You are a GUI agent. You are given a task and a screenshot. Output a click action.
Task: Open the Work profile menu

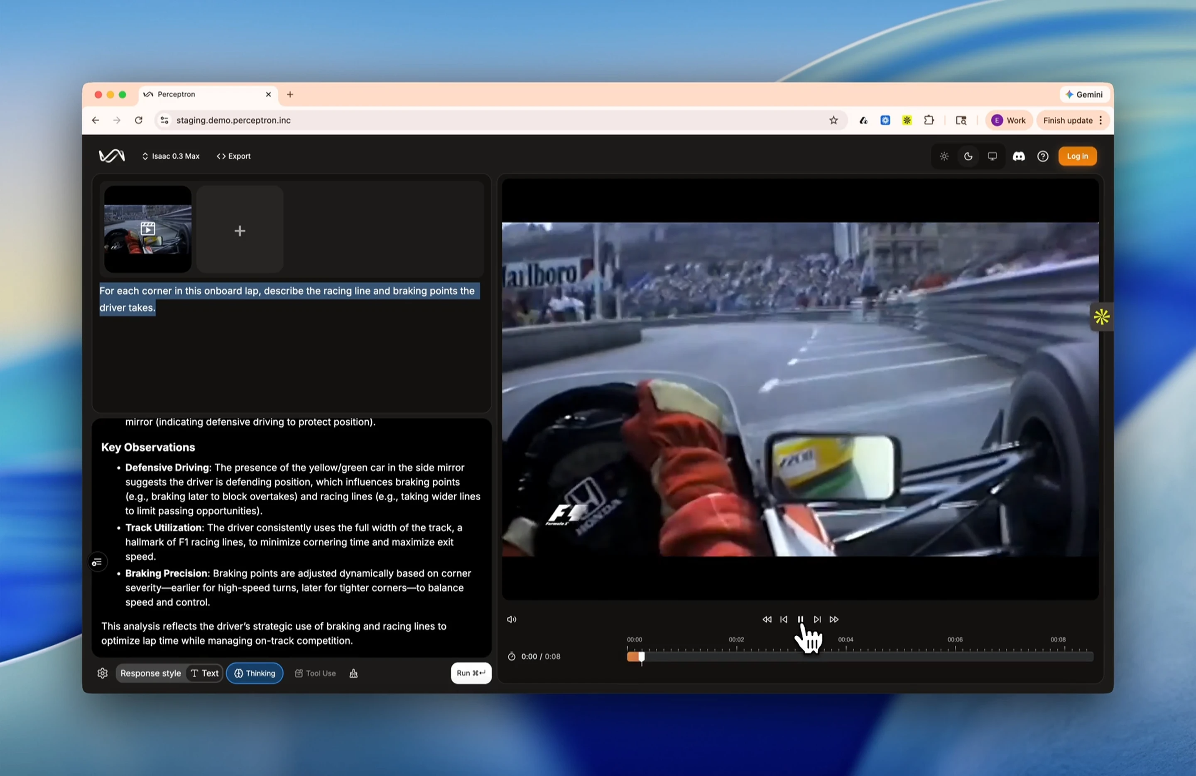point(1009,120)
